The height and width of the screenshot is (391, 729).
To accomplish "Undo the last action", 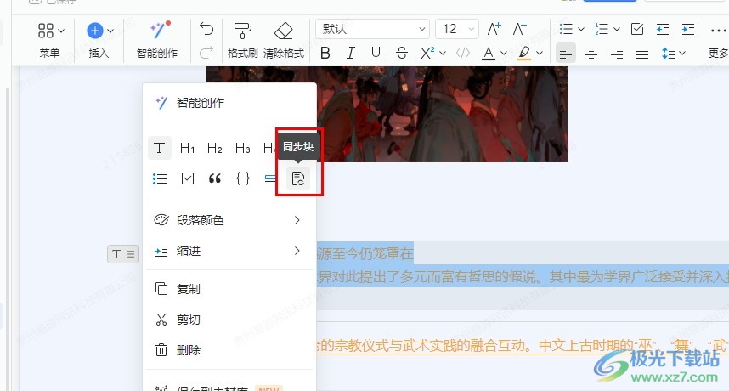I will 206,29.
